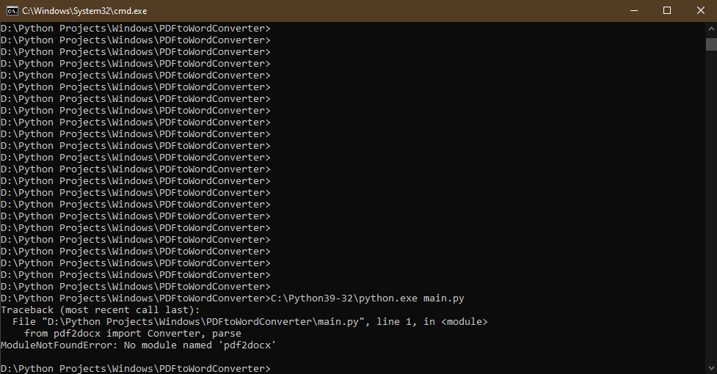The width and height of the screenshot is (717, 374).
Task: Click the topmost PDFtoWordConverter prompt line
Action: (x=135, y=29)
